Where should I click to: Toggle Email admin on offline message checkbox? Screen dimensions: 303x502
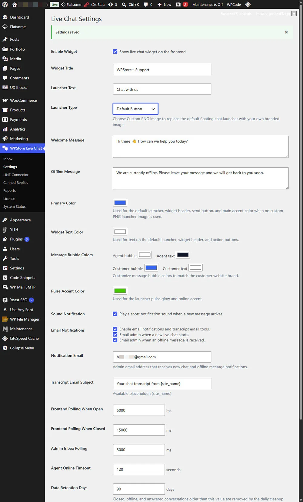coord(115,340)
